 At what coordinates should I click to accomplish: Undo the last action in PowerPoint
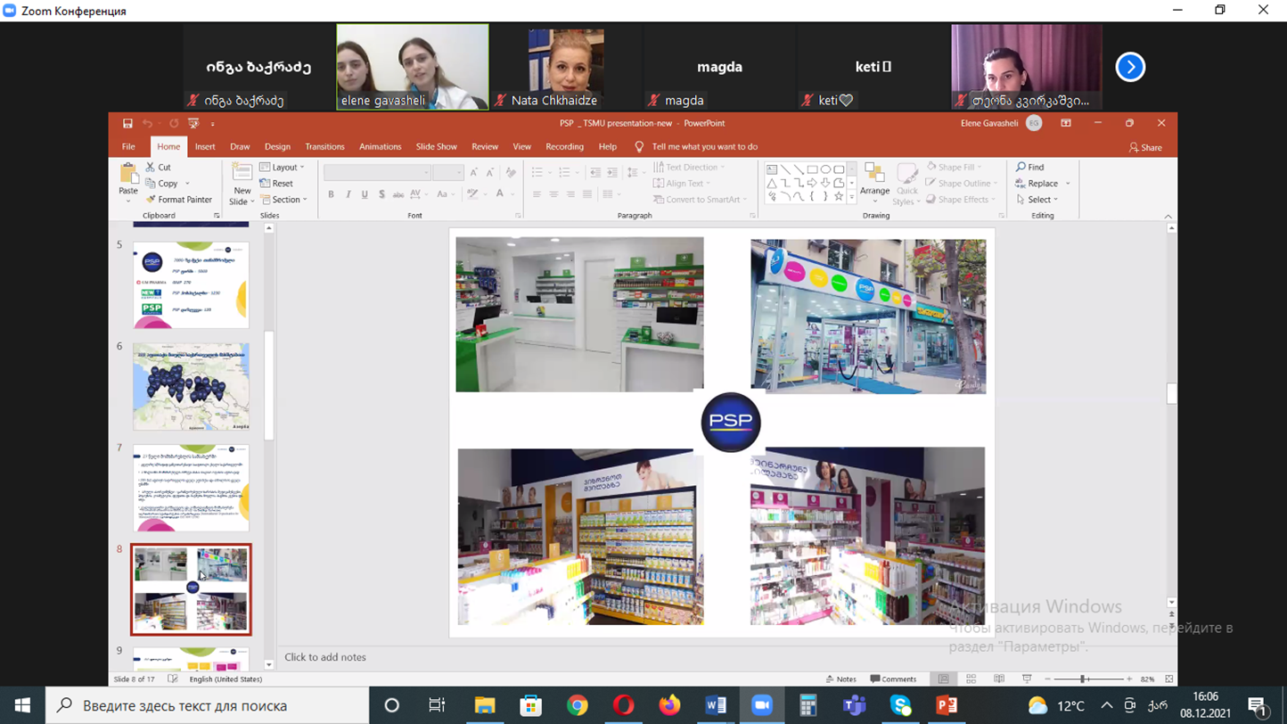[x=147, y=124]
